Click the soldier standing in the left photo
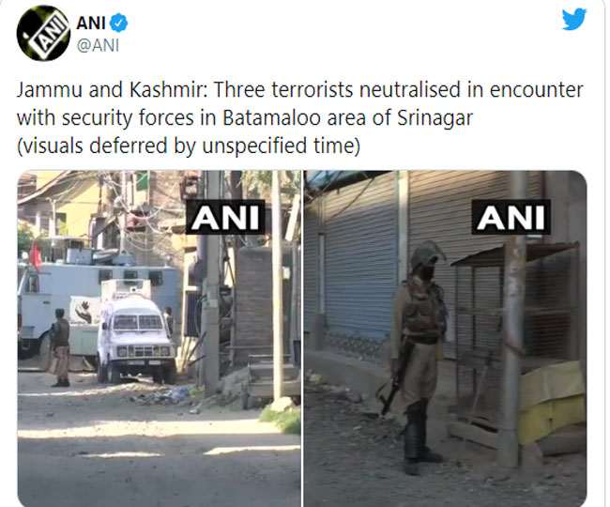 click(x=59, y=347)
